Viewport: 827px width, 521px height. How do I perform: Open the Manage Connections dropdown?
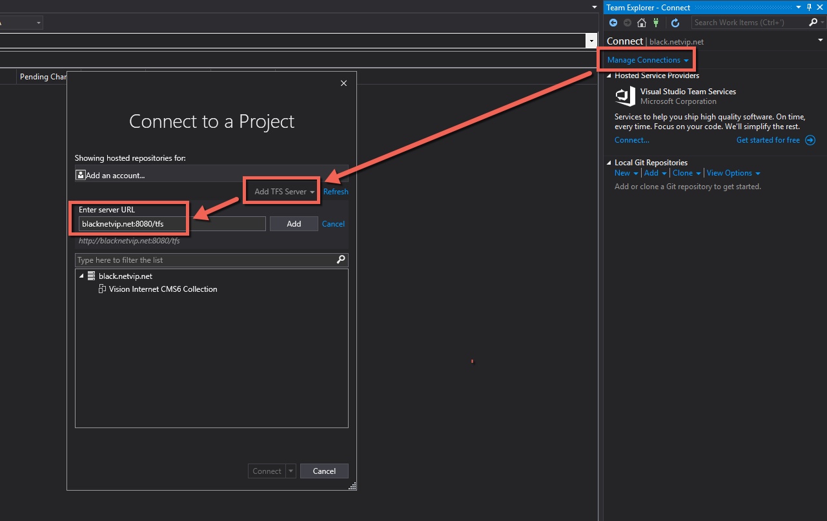coord(648,60)
